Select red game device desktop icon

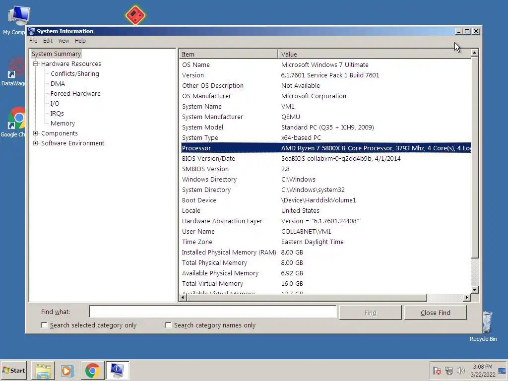[x=135, y=15]
